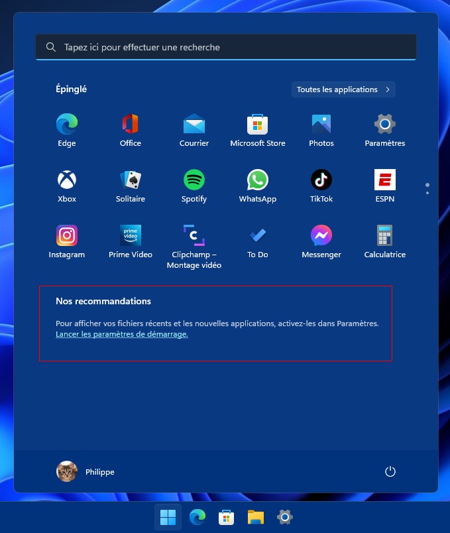Click Lancer les paramètres de démarrage link
The width and height of the screenshot is (450, 533).
click(x=122, y=335)
